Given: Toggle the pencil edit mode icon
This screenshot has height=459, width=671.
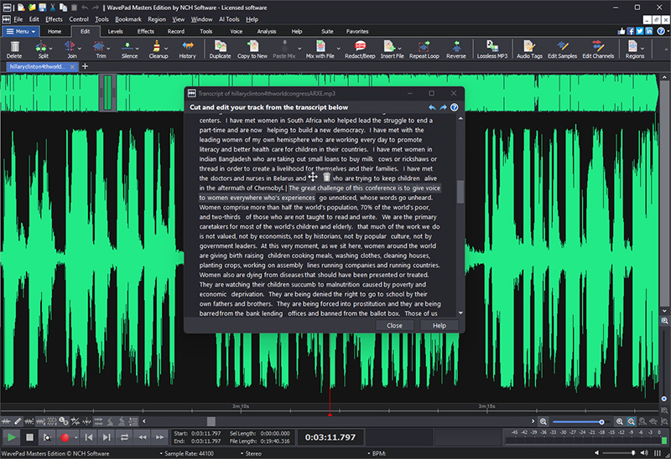Looking at the screenshot, I should (x=18, y=421).
